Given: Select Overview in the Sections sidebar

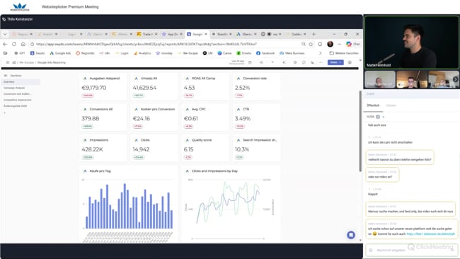Looking at the screenshot, I should point(21,82).
